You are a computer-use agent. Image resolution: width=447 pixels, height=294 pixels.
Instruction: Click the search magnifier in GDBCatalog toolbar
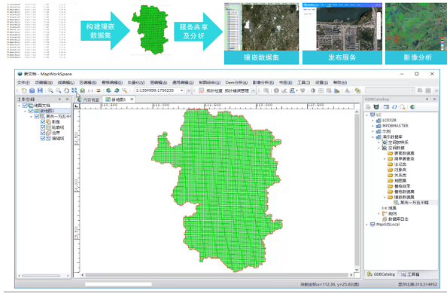[403, 107]
